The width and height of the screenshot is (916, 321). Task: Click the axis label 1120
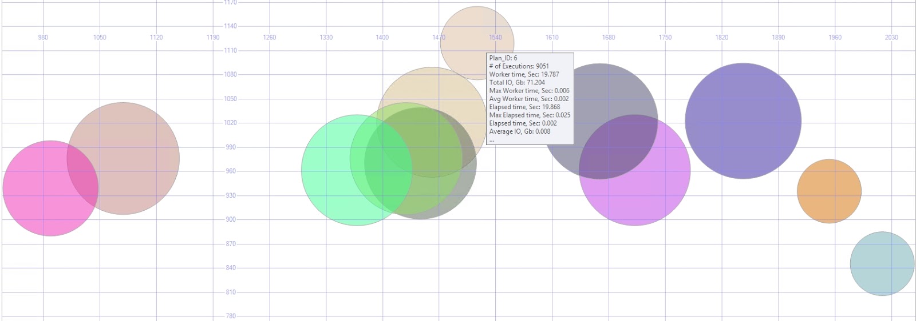(156, 38)
